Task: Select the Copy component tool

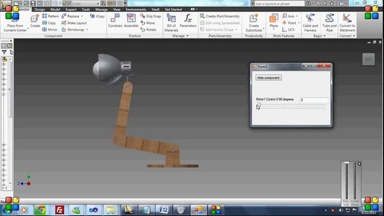Action: [49, 23]
